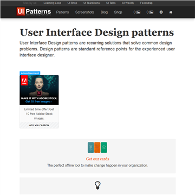Visit the Feedstrap link

point(146,3)
